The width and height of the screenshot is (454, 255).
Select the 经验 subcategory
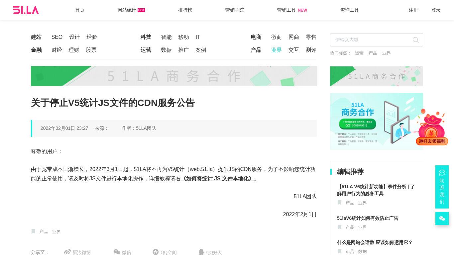(x=92, y=37)
